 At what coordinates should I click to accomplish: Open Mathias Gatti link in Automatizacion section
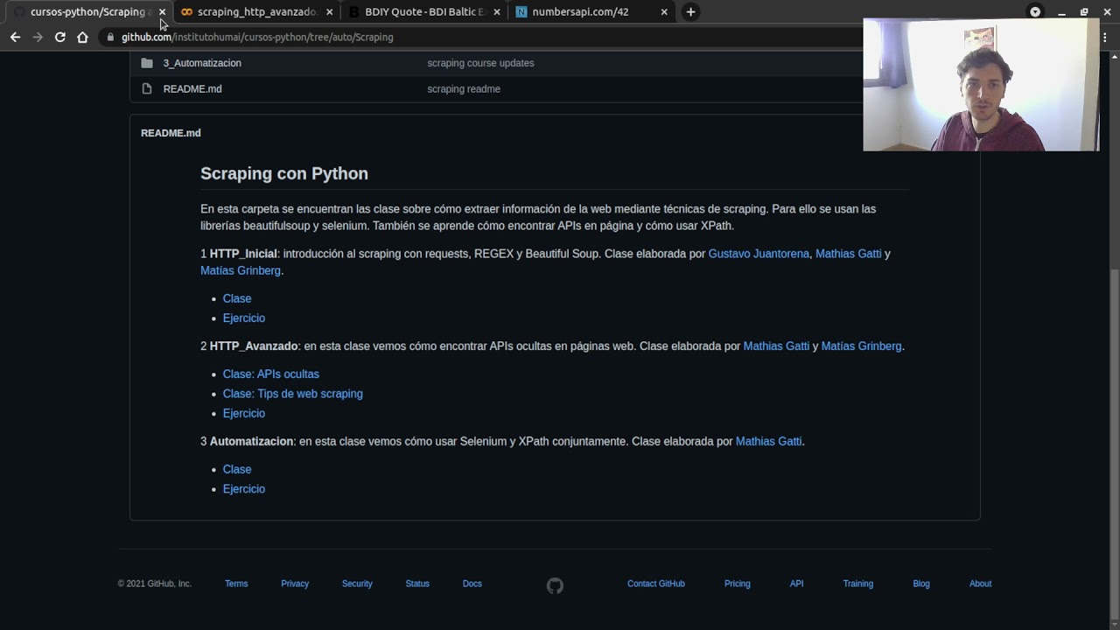(768, 441)
